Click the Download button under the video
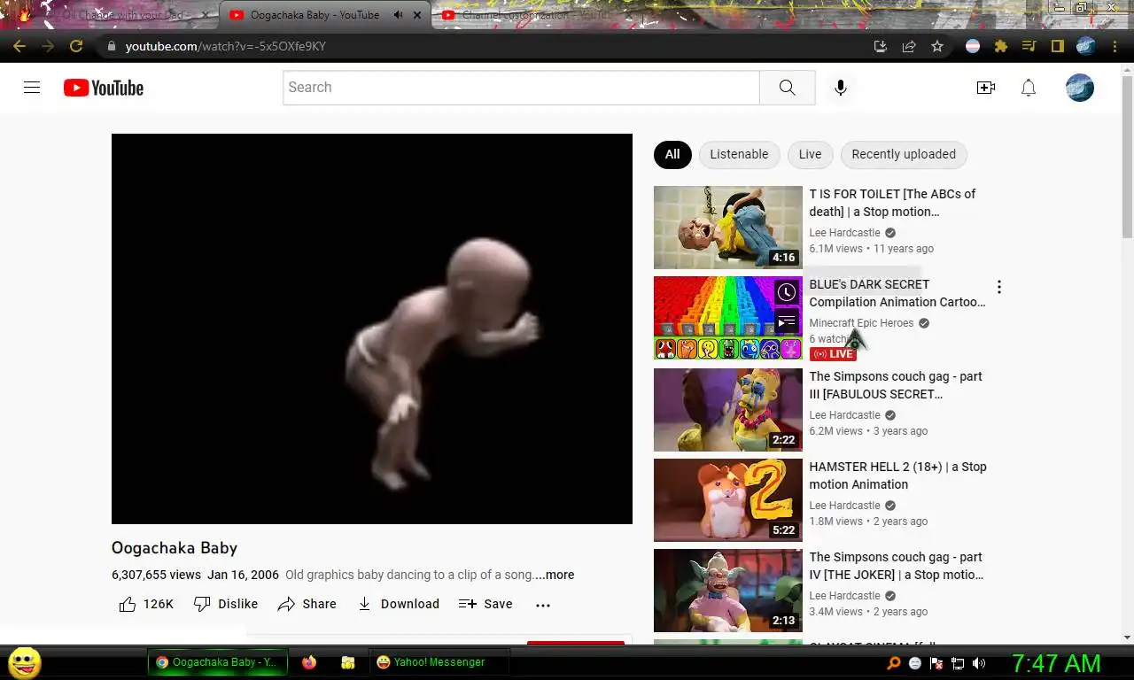The image size is (1134, 680). click(x=398, y=604)
